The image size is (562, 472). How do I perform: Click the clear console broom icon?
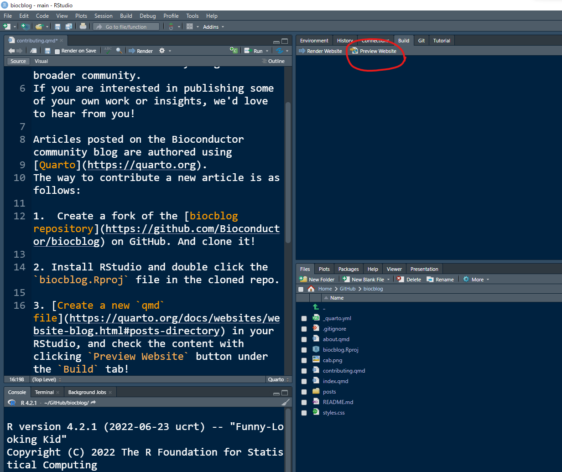point(285,403)
